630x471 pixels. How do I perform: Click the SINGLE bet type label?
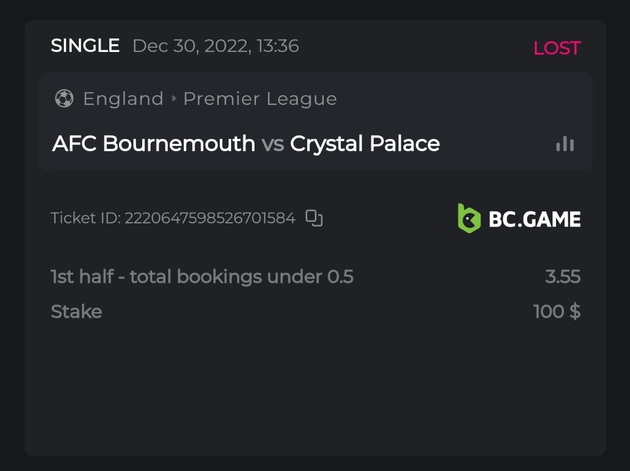[x=85, y=46]
